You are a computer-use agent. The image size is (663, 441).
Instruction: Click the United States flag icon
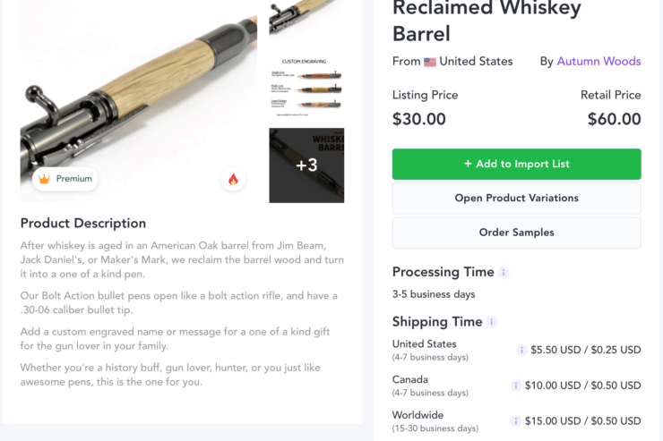click(x=430, y=62)
